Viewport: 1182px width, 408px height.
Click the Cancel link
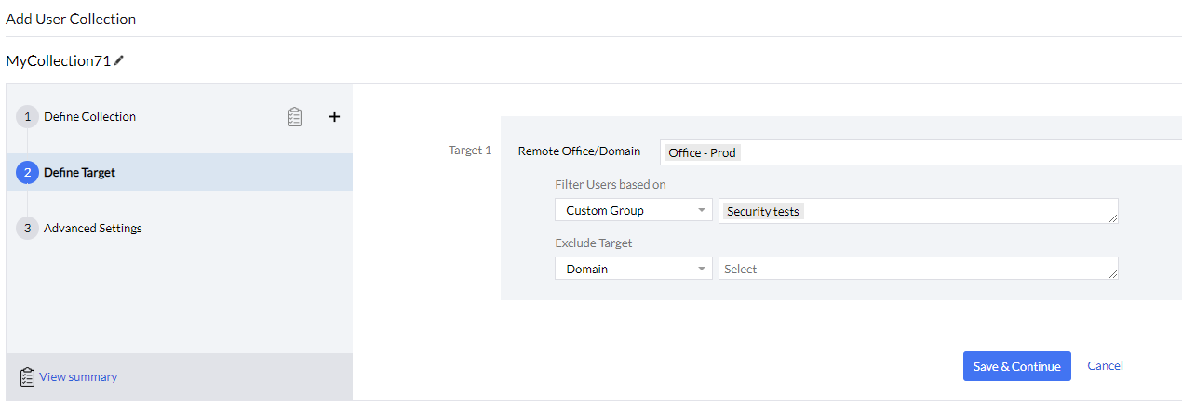click(1105, 366)
